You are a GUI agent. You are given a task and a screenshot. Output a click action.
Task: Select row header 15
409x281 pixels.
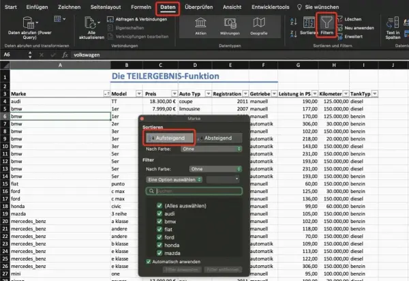tap(5, 183)
